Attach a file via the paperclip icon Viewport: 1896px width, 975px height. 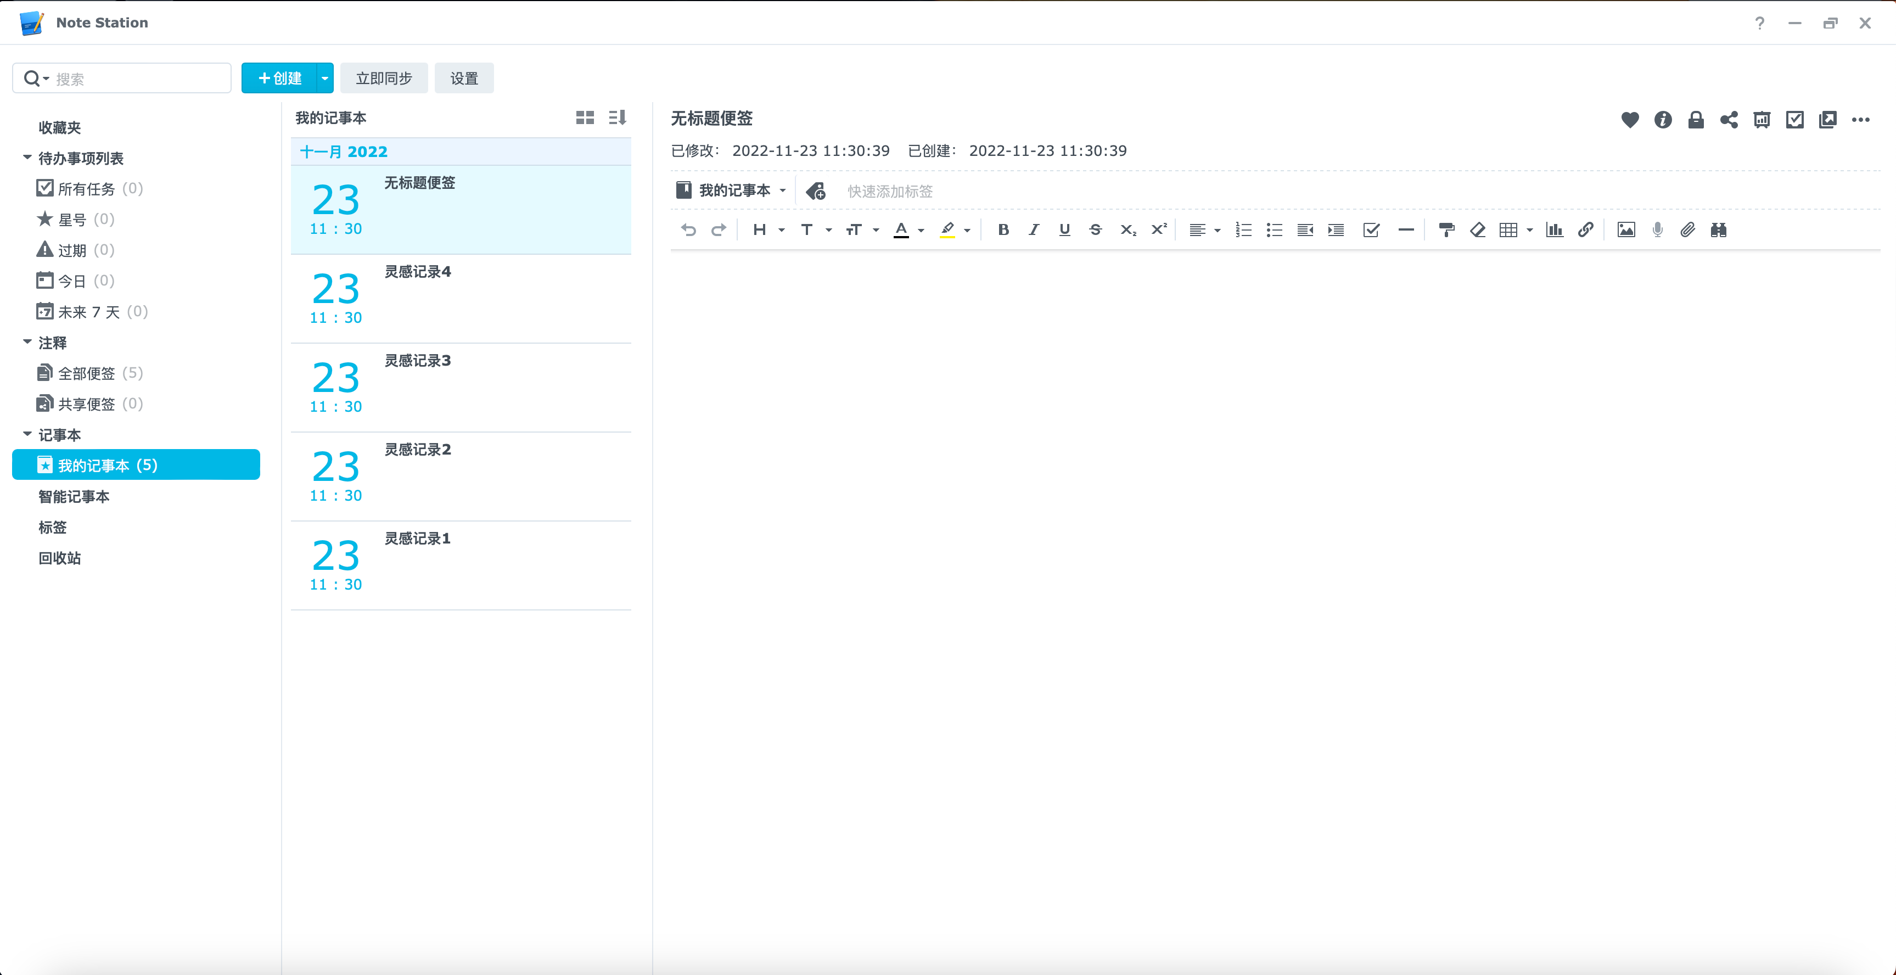(x=1688, y=231)
